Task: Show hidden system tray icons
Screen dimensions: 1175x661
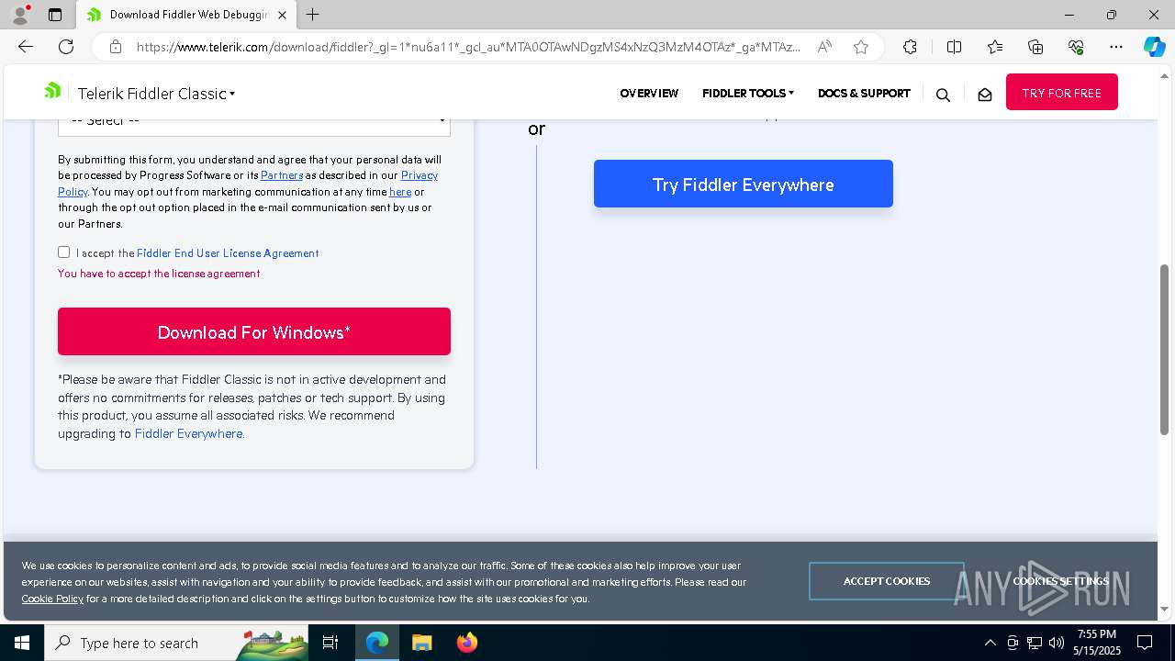Action: [x=990, y=643]
